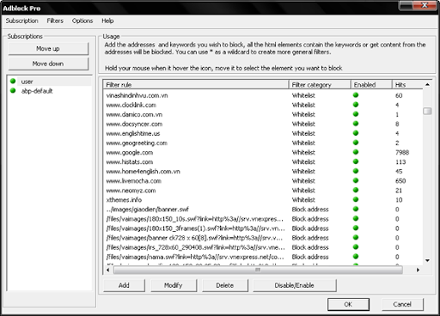Click the scroll up arrow of filter list
440x316 pixels.
tap(427, 84)
